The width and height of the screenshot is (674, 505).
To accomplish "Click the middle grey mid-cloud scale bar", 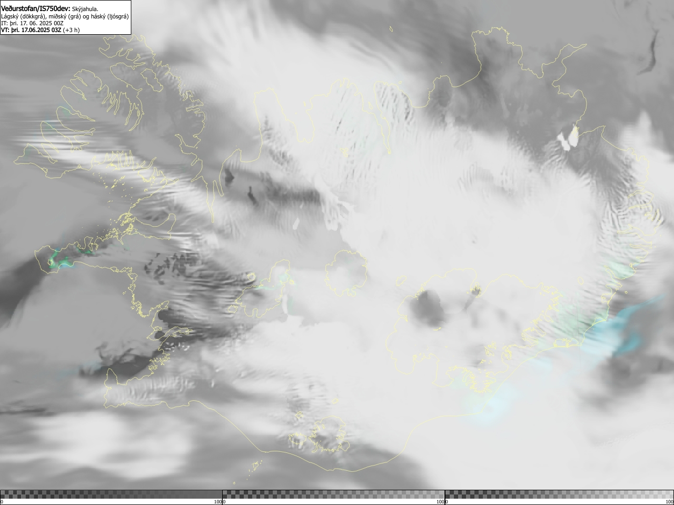I will point(333,494).
